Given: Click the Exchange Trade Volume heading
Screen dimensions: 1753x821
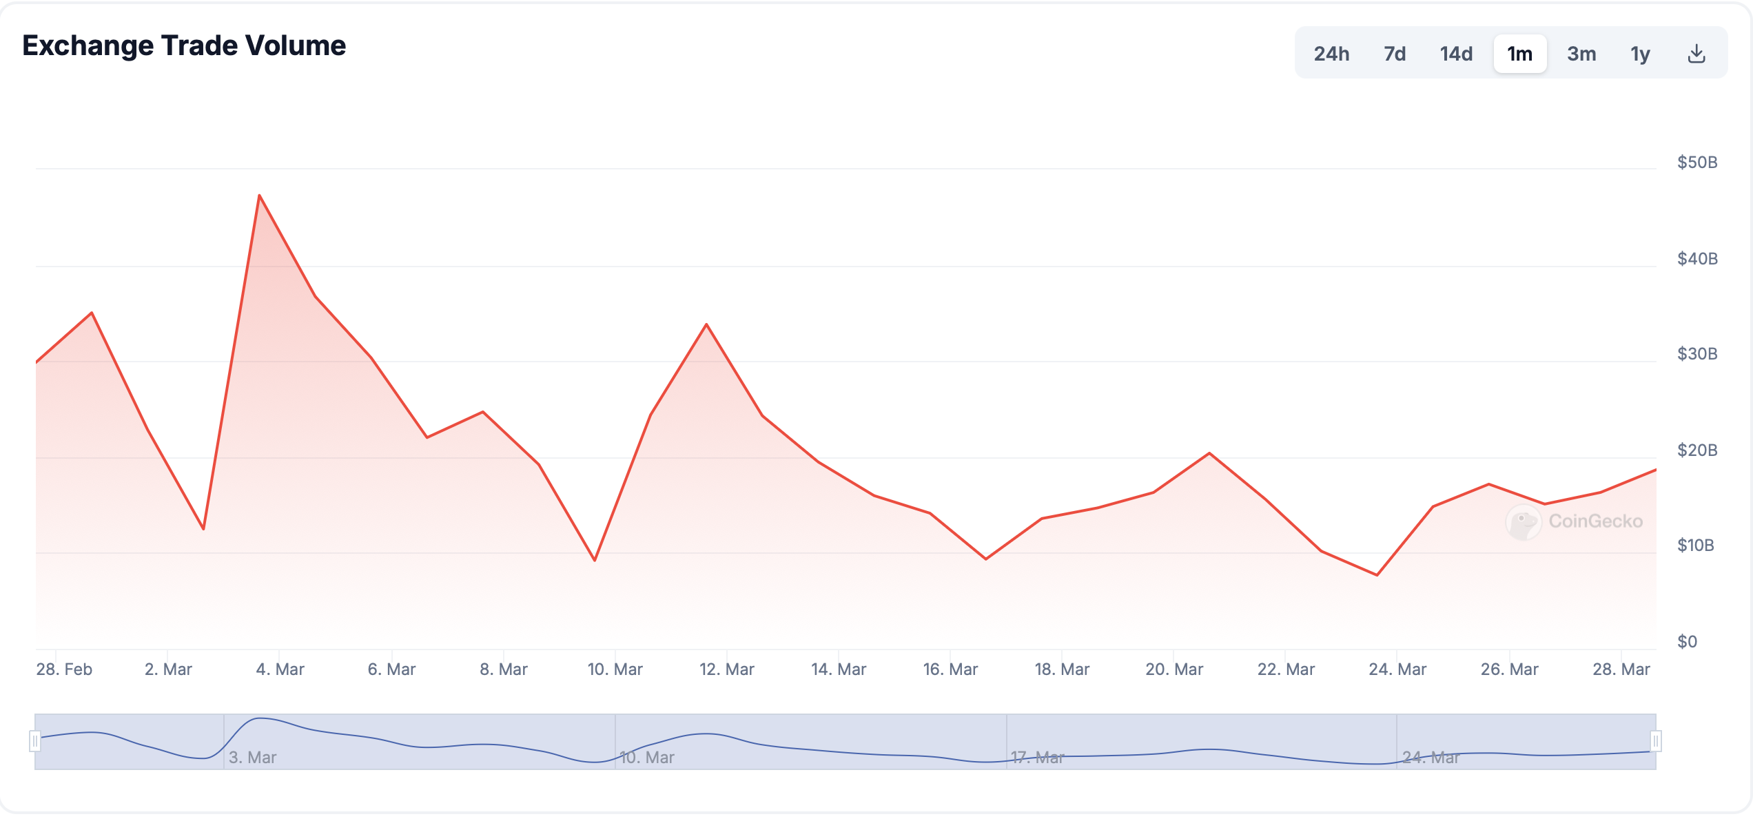Looking at the screenshot, I should tap(184, 45).
